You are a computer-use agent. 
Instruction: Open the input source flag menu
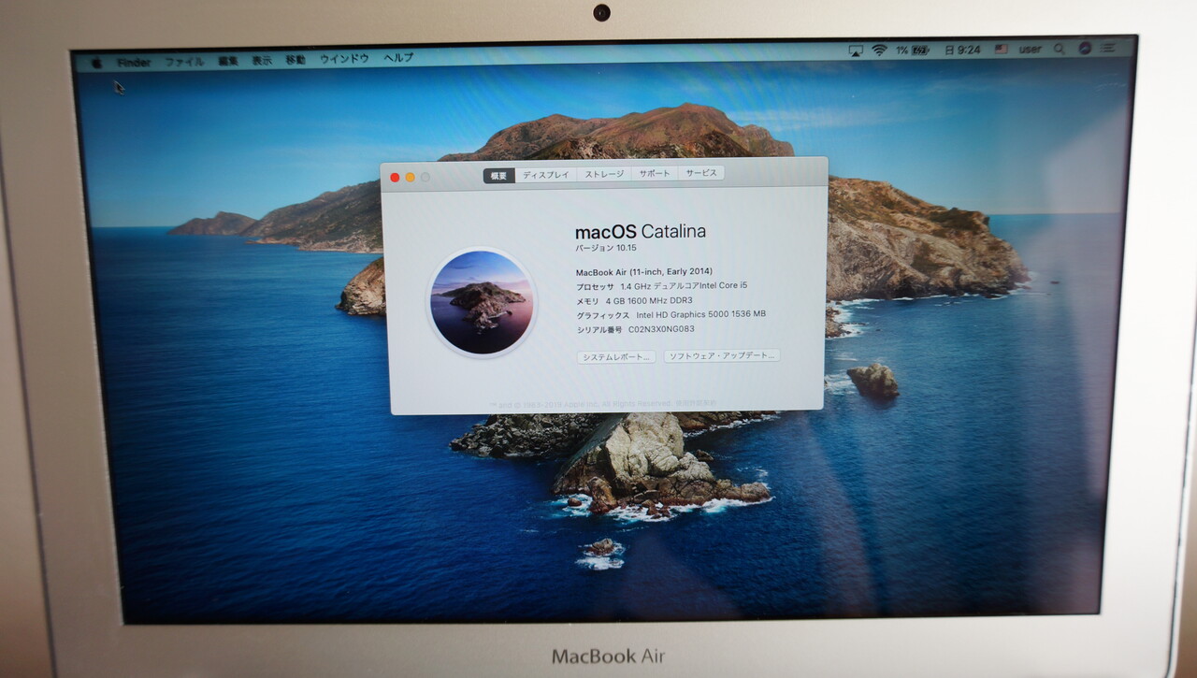coord(1001,49)
